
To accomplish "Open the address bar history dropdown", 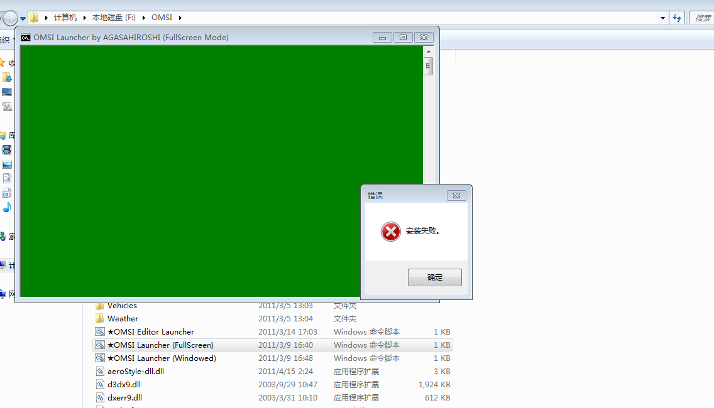I will 662,18.
